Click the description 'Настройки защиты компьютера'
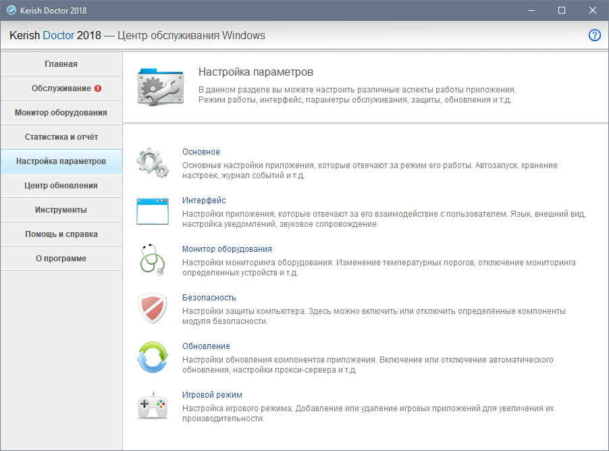The image size is (609, 451). pyautogui.click(x=373, y=316)
